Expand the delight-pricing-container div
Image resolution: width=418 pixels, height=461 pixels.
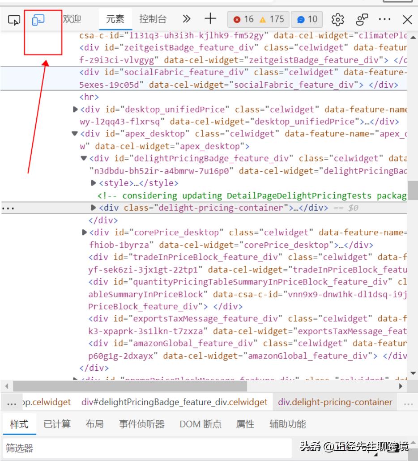tap(94, 207)
